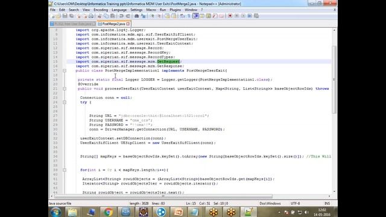Enable synchronized horizontal scrolling

(x=174, y=16)
